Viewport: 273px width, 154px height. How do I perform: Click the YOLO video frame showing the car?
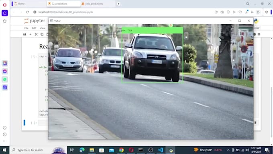pos(151,82)
